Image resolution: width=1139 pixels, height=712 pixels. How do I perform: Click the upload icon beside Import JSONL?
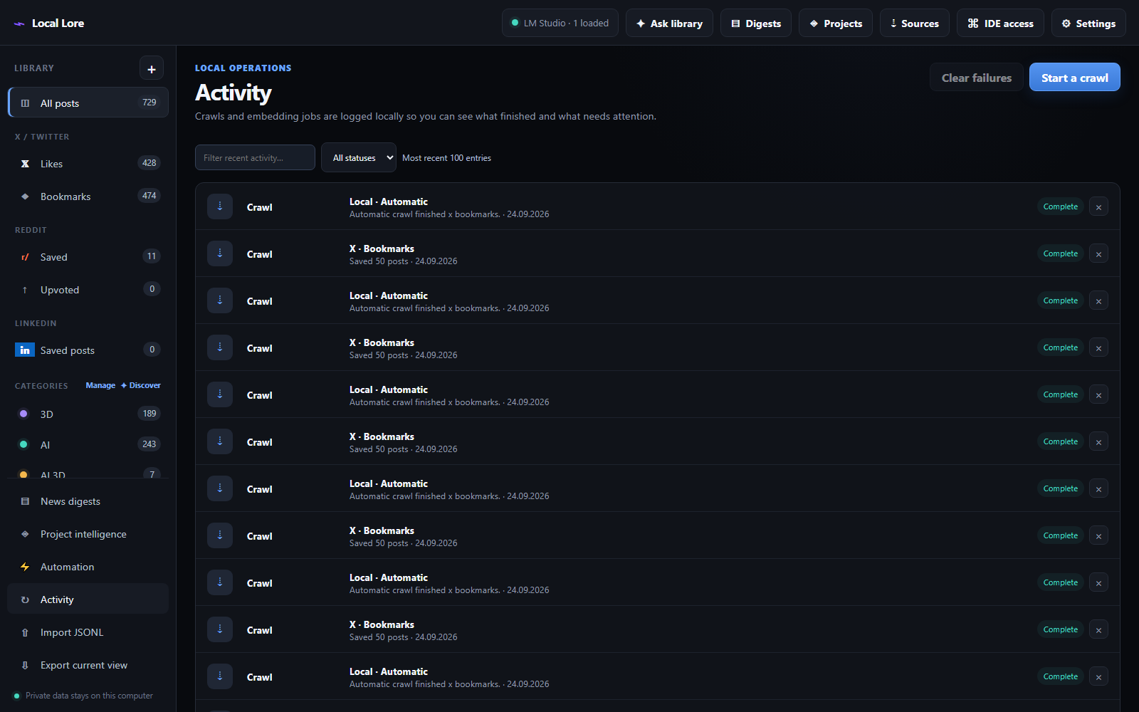(x=25, y=632)
